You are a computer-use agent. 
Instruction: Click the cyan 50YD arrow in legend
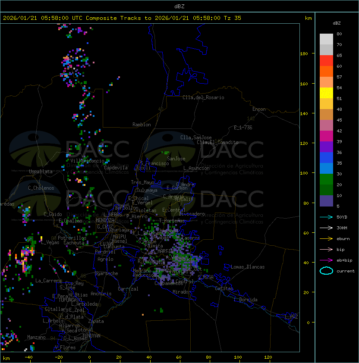326,216
